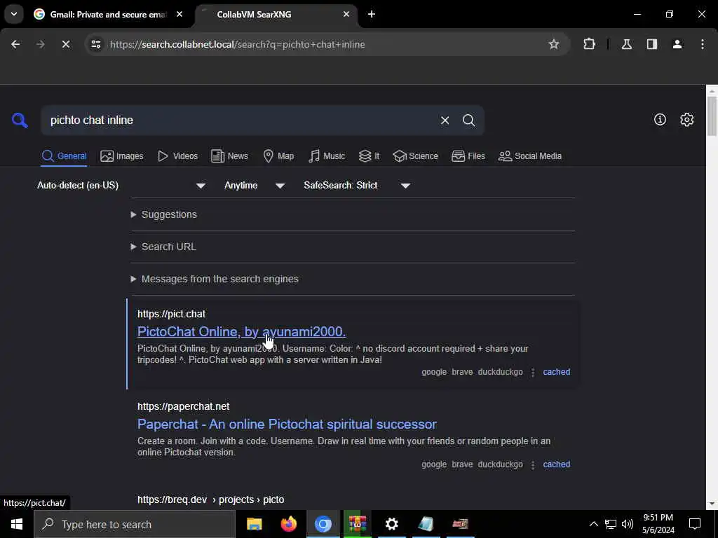
Task: Open more options dots for pict.chat result
Action: point(533,373)
